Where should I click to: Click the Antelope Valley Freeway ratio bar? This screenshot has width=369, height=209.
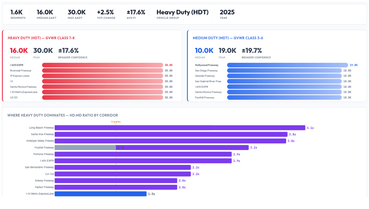click(x=170, y=141)
